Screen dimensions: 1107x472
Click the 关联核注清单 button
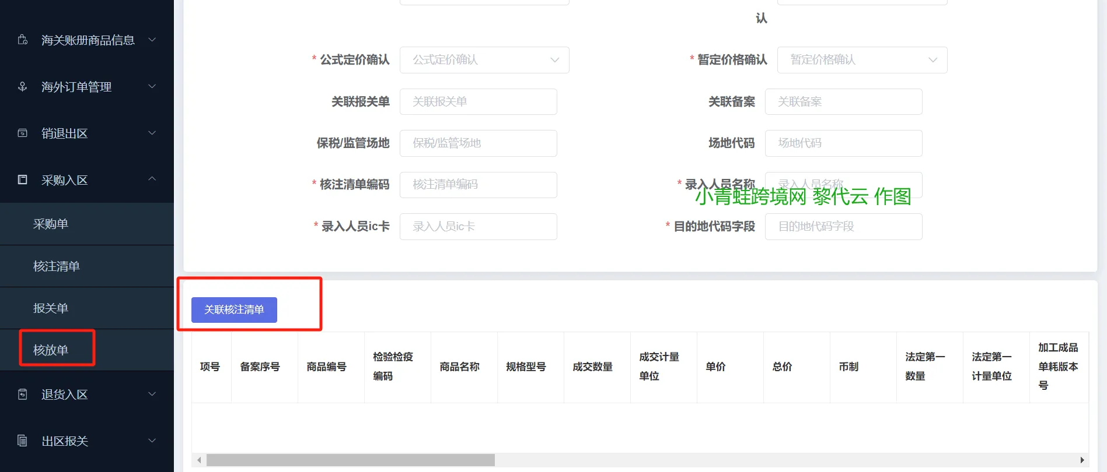234,309
